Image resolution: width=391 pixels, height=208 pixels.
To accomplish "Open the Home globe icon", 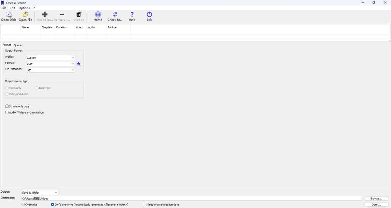I will coord(98,15).
